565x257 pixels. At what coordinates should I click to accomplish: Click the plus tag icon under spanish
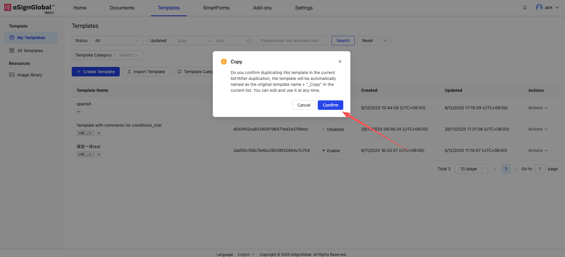coord(79,112)
